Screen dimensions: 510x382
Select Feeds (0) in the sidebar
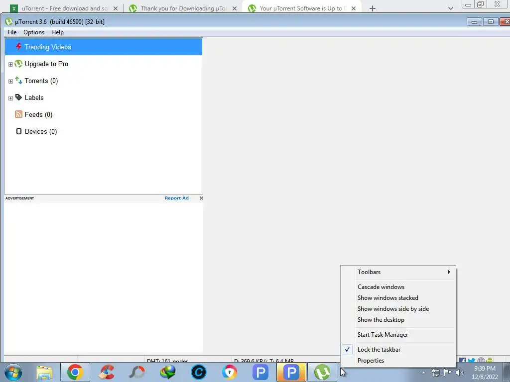coord(38,115)
